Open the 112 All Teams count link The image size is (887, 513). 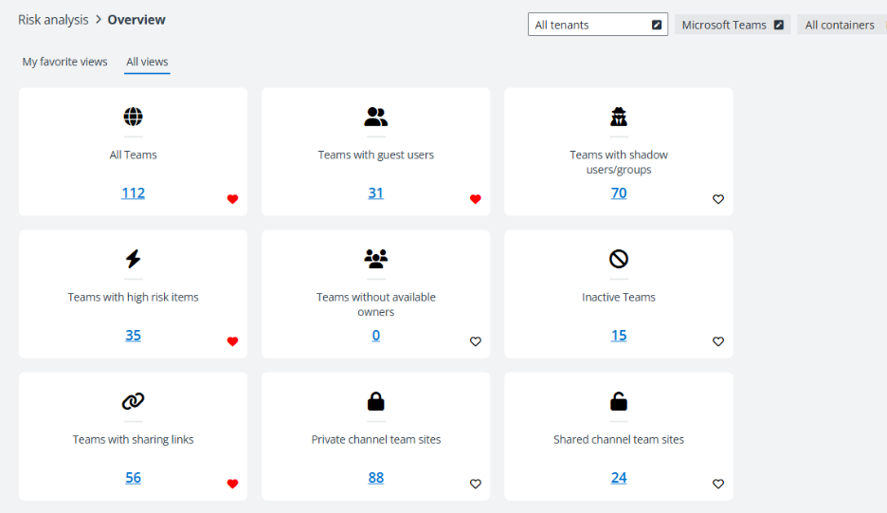click(x=133, y=192)
